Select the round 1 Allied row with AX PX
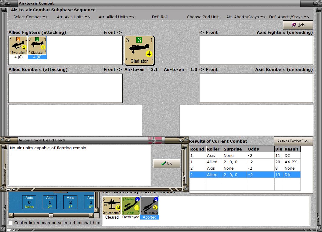This screenshot has height=232, width=322. click(245, 162)
